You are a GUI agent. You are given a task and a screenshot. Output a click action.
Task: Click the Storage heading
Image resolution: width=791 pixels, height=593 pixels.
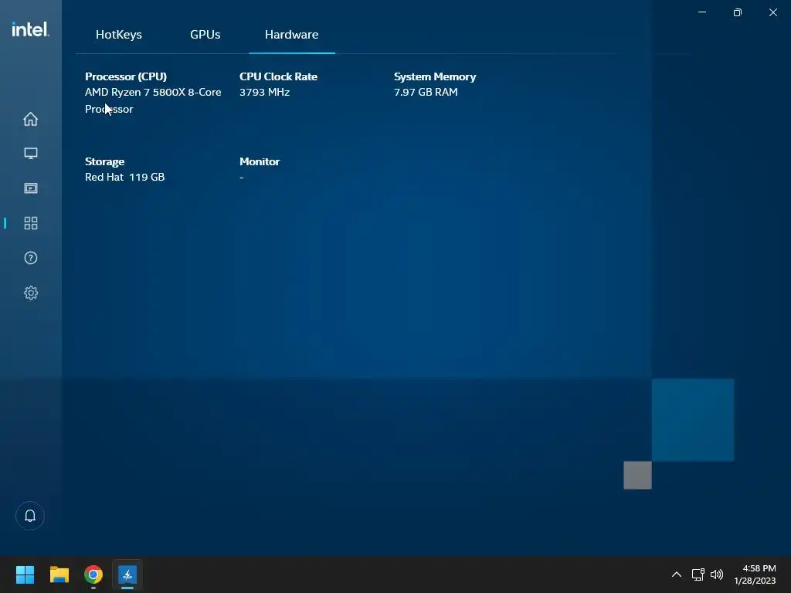click(104, 162)
